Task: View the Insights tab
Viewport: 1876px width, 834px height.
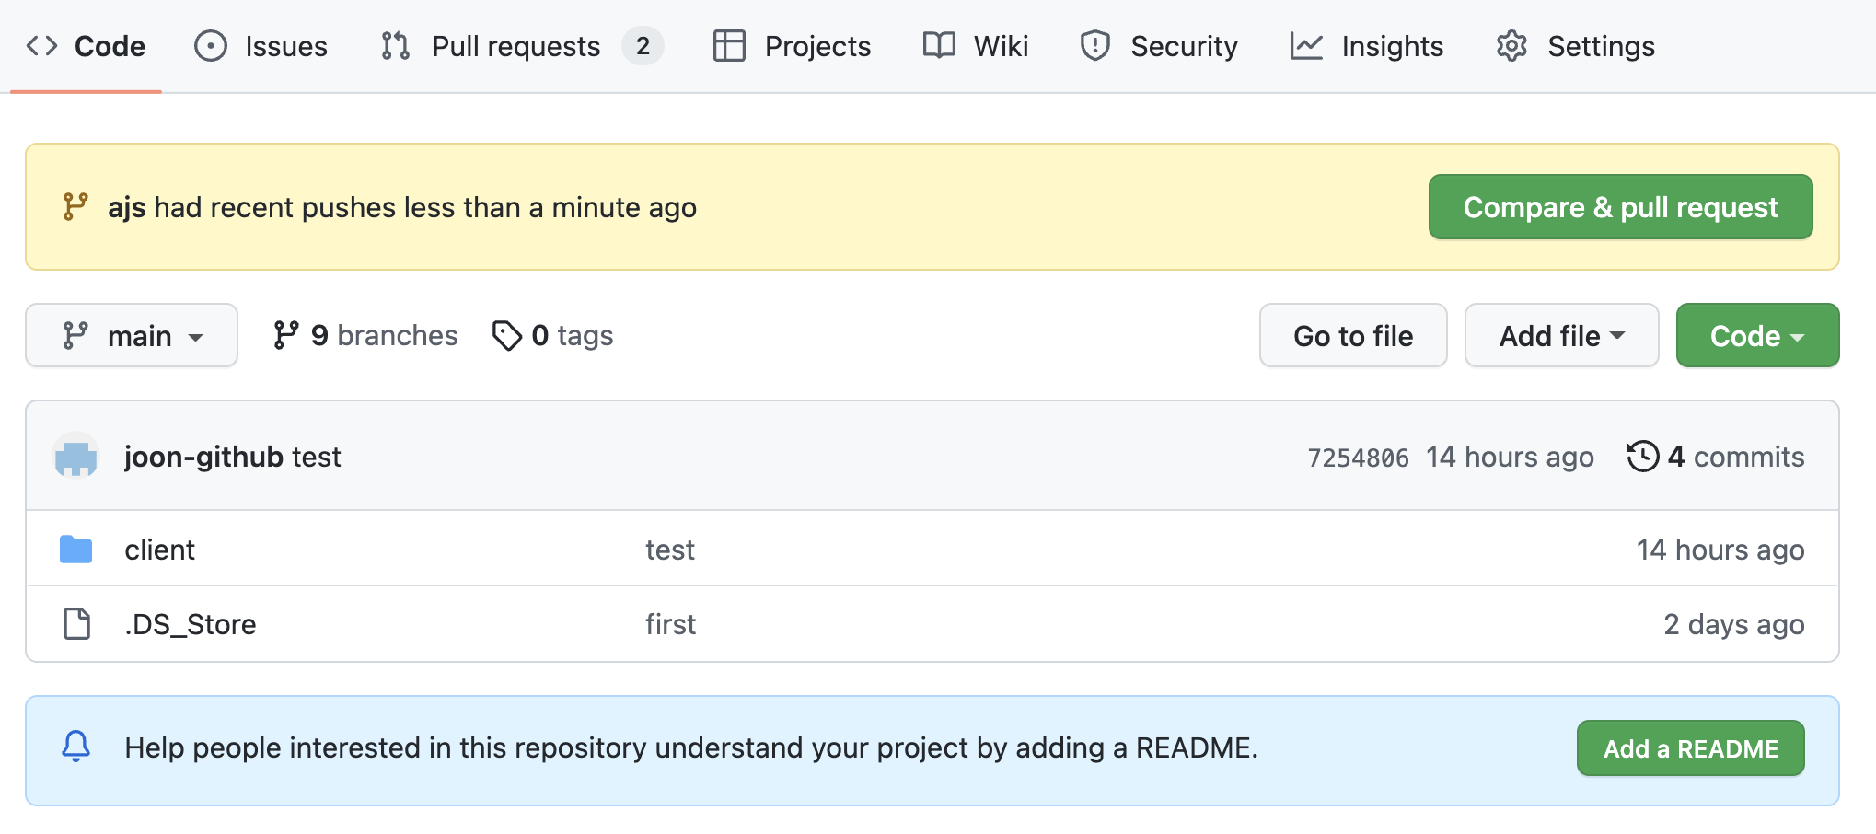Action: point(1367,46)
